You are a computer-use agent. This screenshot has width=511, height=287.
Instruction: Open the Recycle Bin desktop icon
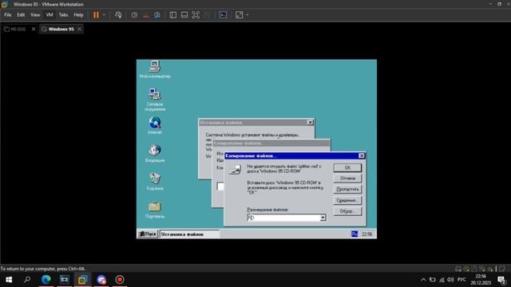155,181
